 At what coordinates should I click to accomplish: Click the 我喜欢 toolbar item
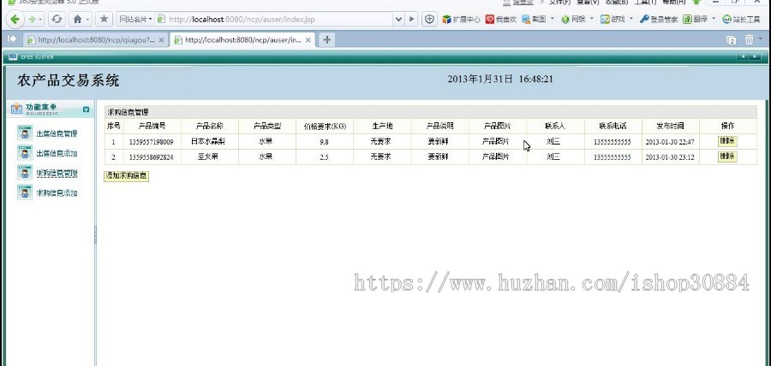pos(500,20)
